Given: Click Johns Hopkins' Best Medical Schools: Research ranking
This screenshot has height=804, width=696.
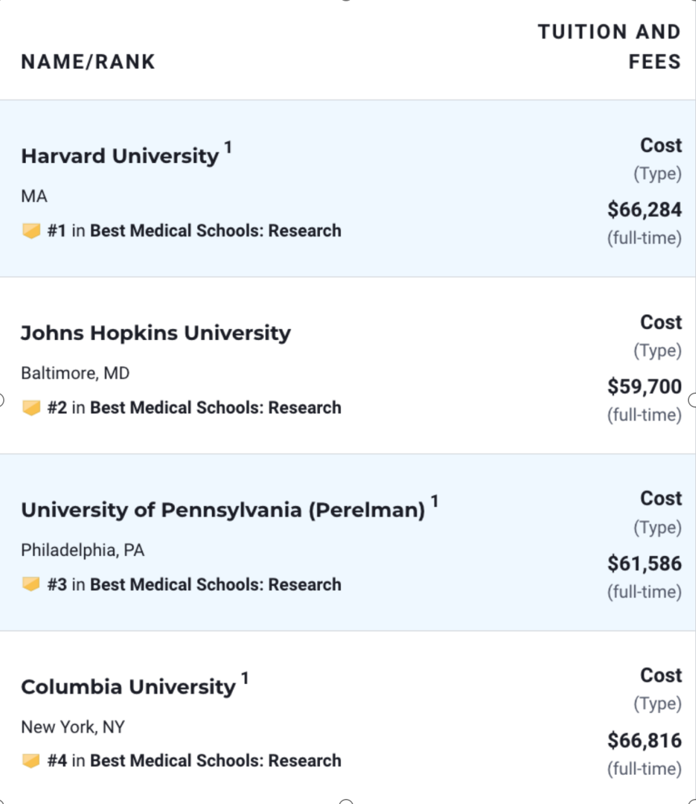Looking at the screenshot, I should click(x=215, y=408).
